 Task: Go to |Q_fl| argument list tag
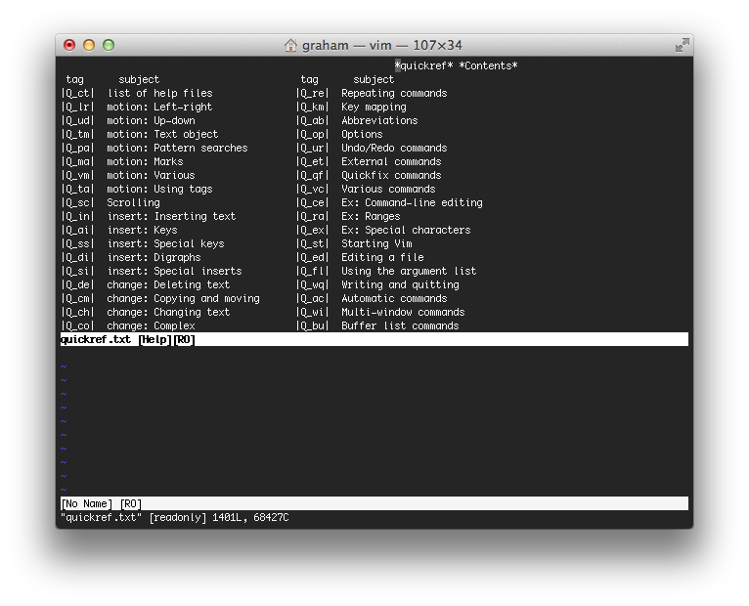[312, 272]
